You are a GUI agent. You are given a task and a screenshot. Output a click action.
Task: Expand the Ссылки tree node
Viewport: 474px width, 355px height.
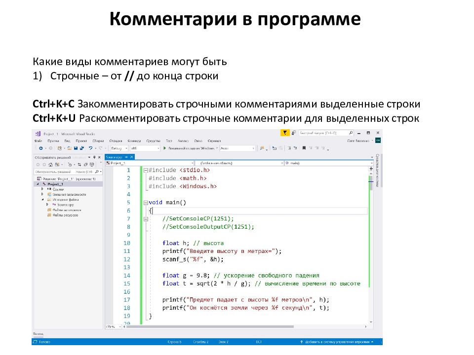[42, 189]
